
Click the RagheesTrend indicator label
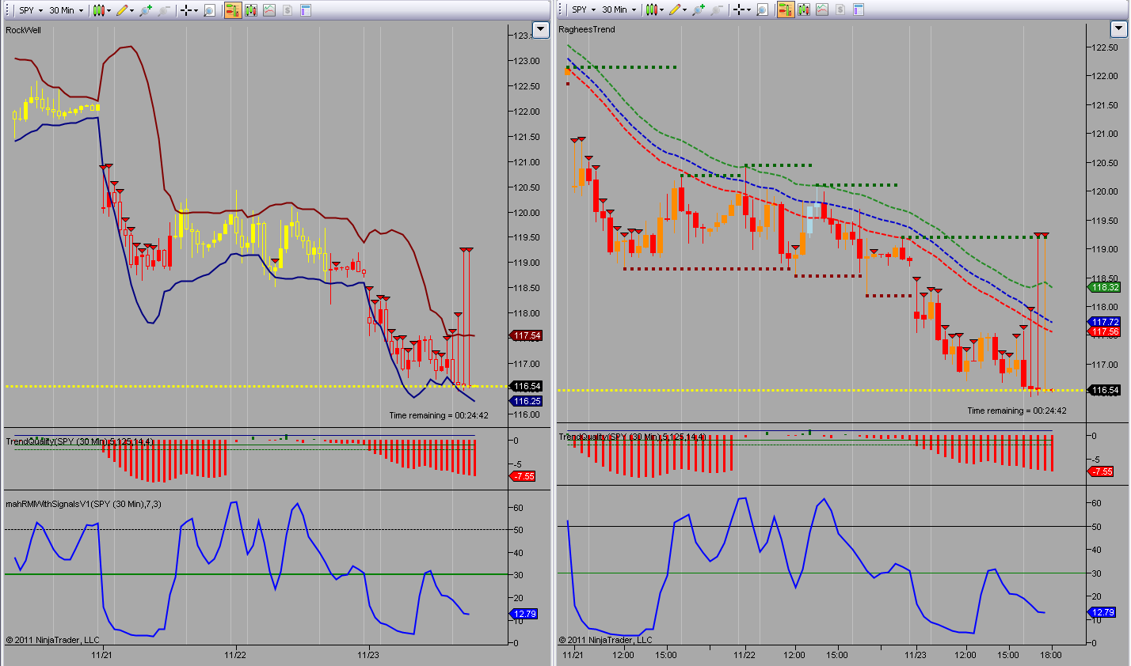pos(587,29)
